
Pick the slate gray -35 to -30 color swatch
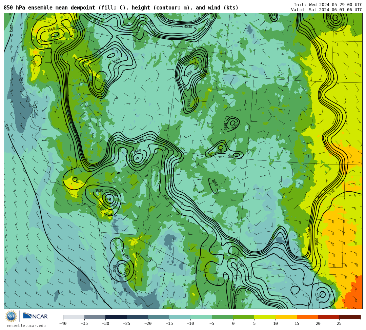pos(95,317)
